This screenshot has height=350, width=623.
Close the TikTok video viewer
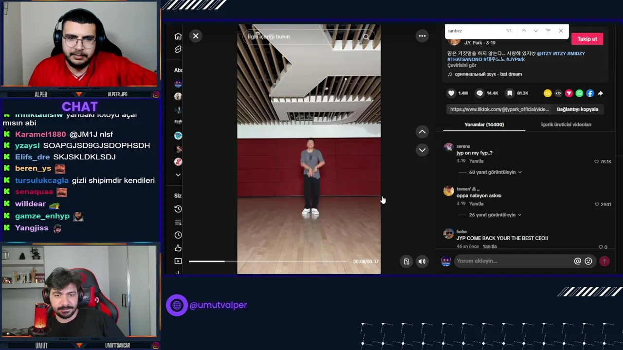tap(196, 36)
